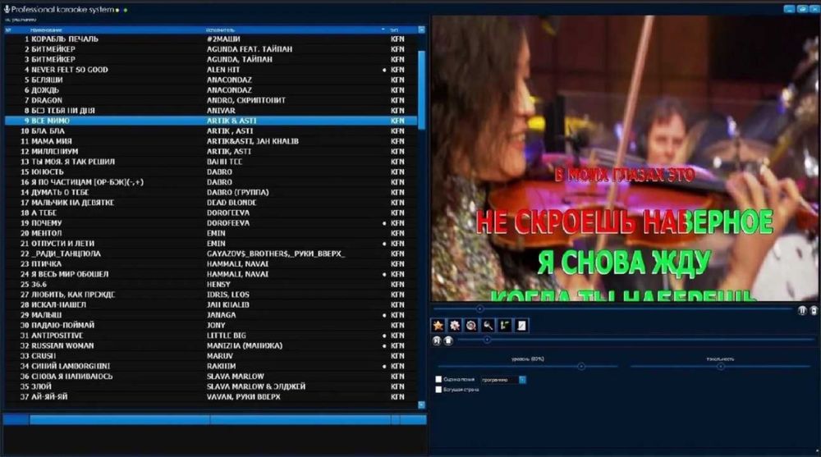Select song 'CRUSH'
Screen dimensions: 821x457
point(44,356)
